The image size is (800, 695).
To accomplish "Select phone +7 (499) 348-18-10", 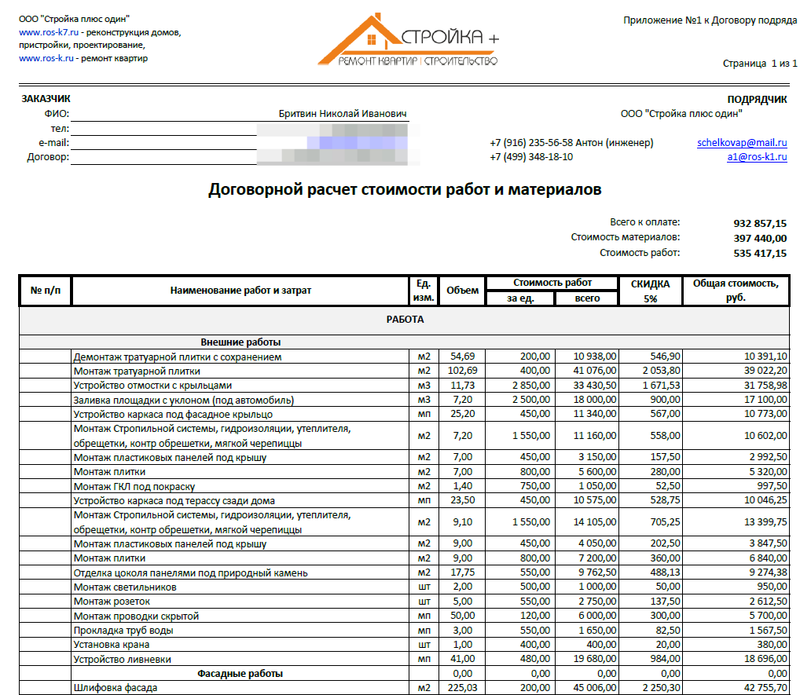I will (x=531, y=157).
